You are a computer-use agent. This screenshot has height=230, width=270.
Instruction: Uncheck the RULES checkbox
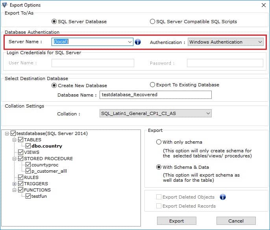click(20, 177)
